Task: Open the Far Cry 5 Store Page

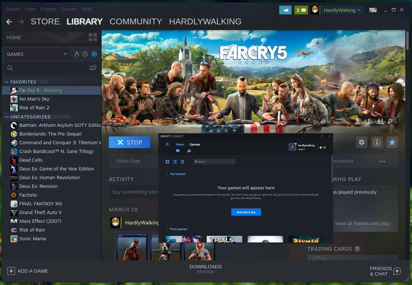Action: [128, 161]
